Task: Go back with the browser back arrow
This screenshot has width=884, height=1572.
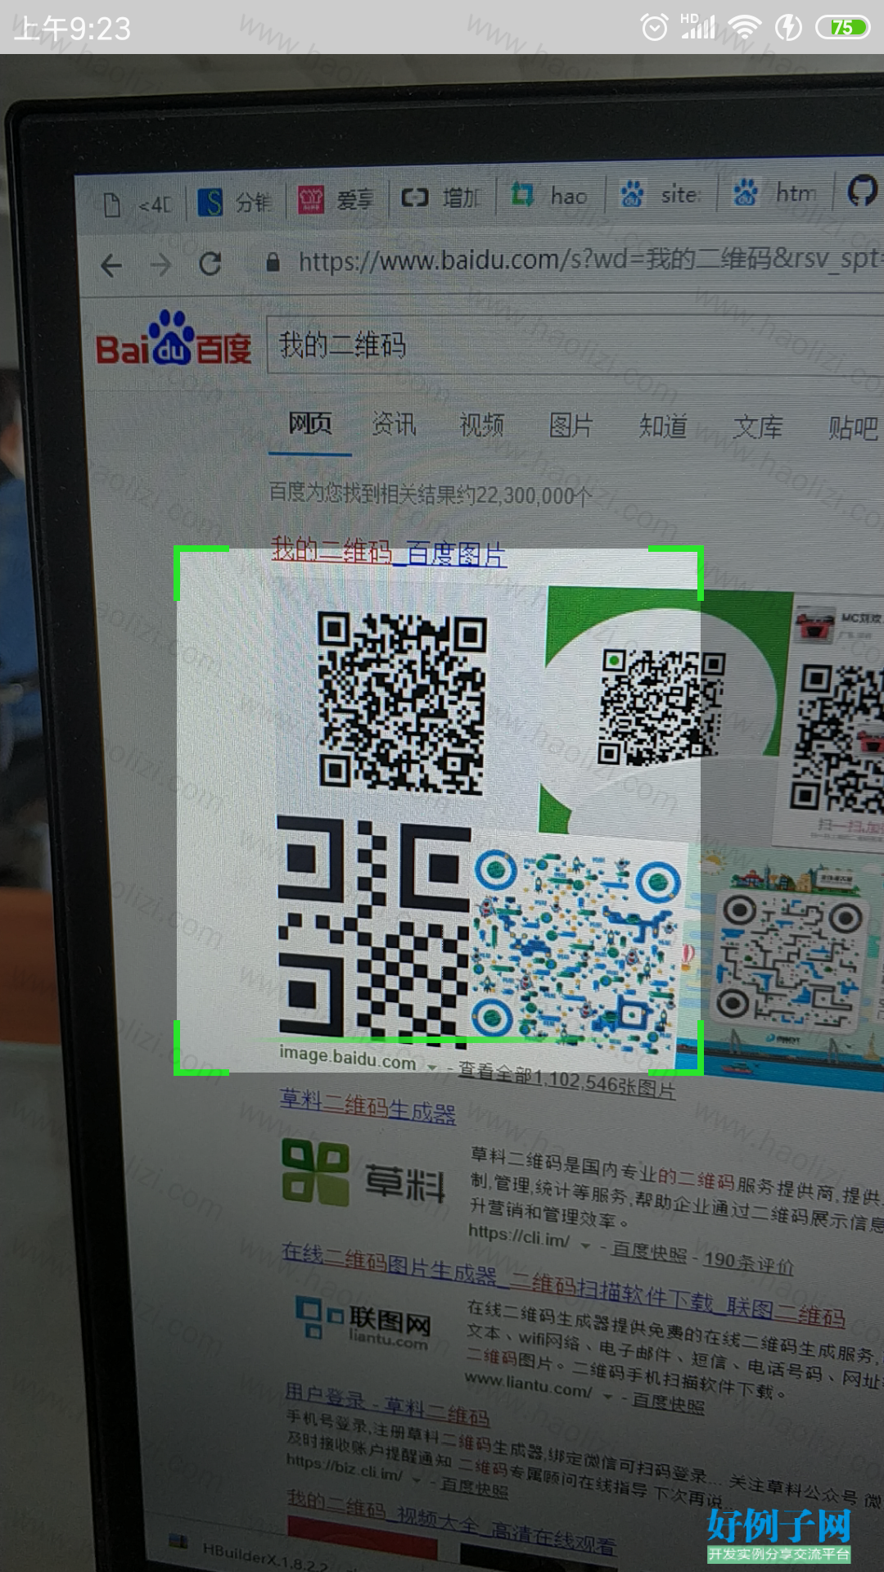Action: tap(111, 265)
